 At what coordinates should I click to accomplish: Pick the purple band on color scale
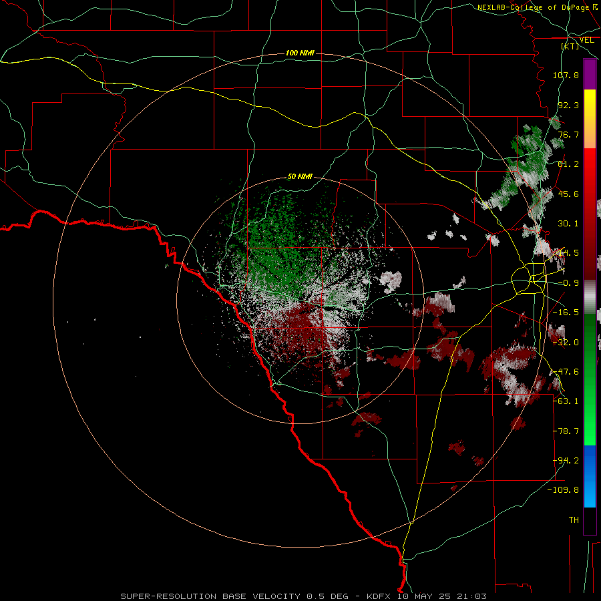click(590, 75)
